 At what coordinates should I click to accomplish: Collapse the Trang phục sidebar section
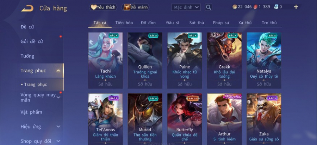tap(58, 71)
